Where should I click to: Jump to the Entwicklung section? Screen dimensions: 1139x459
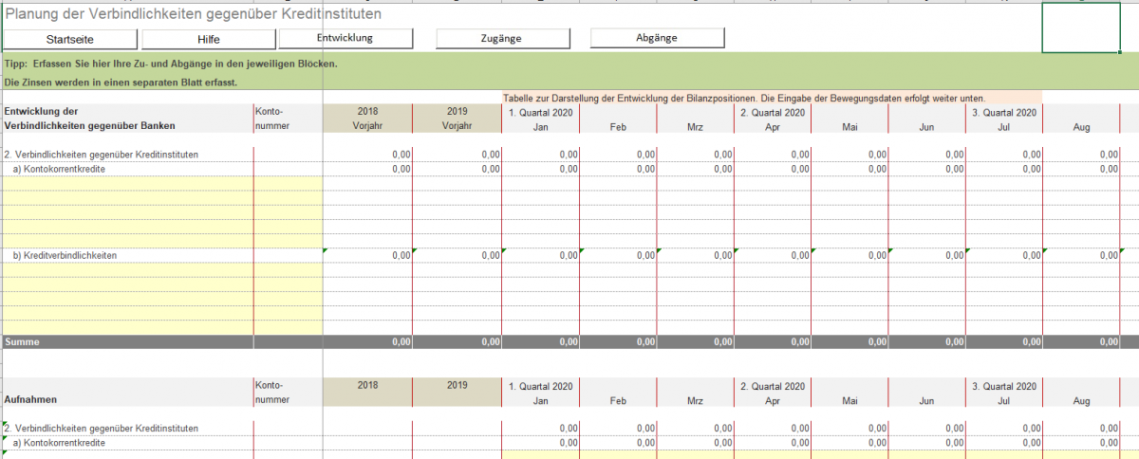click(x=345, y=38)
